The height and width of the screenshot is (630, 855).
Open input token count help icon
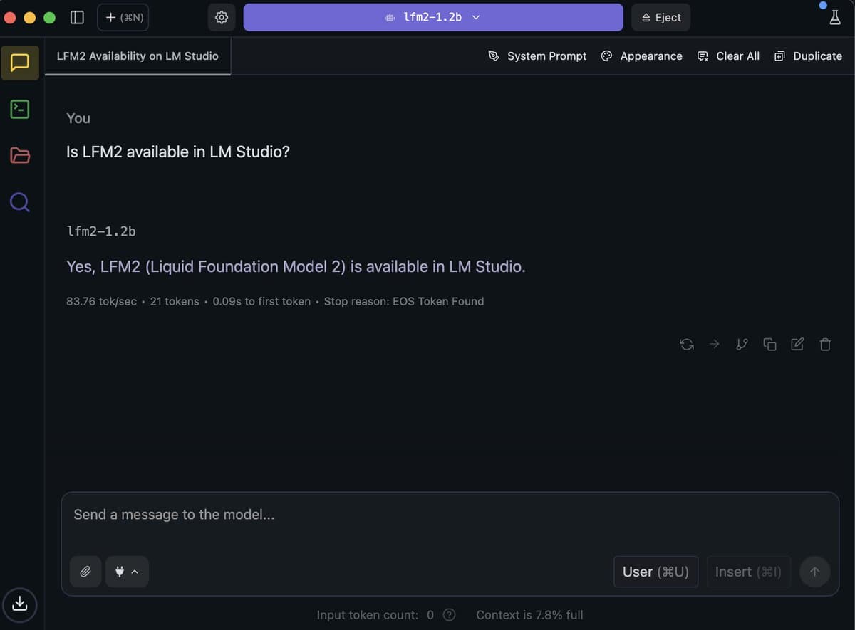click(450, 615)
